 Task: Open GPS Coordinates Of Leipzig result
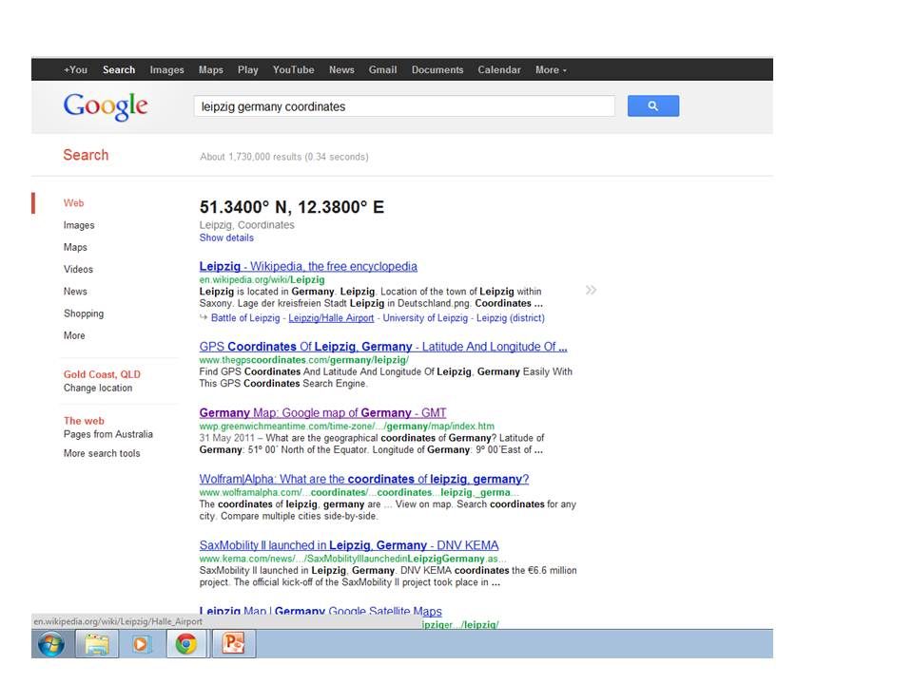pyautogui.click(x=383, y=347)
